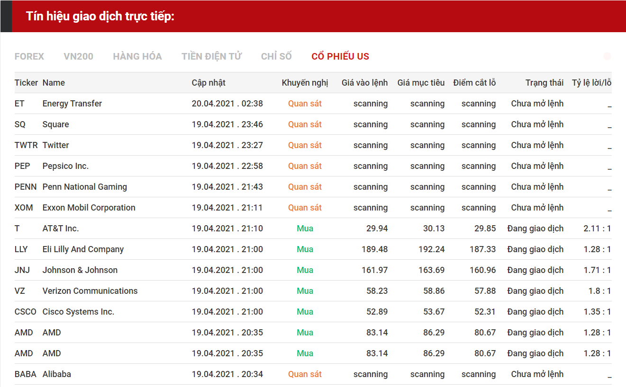
Task: Select the HÀNG HÓA tab
Action: tap(137, 56)
